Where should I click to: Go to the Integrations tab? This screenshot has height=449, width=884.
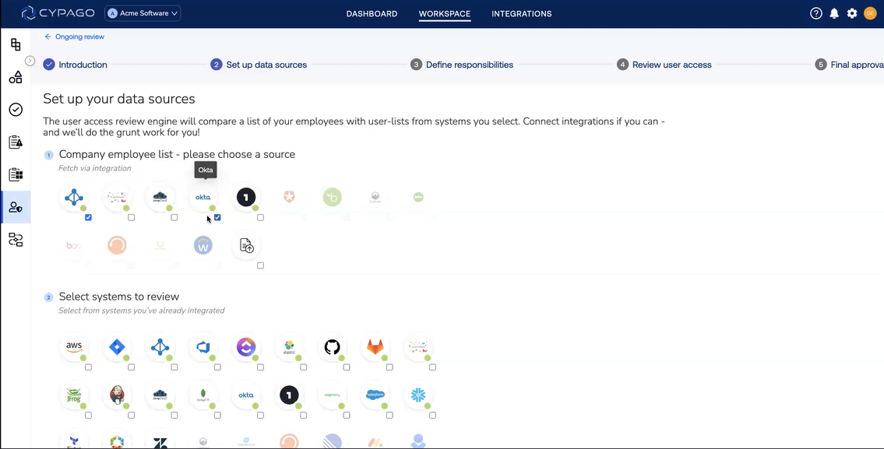(x=521, y=14)
